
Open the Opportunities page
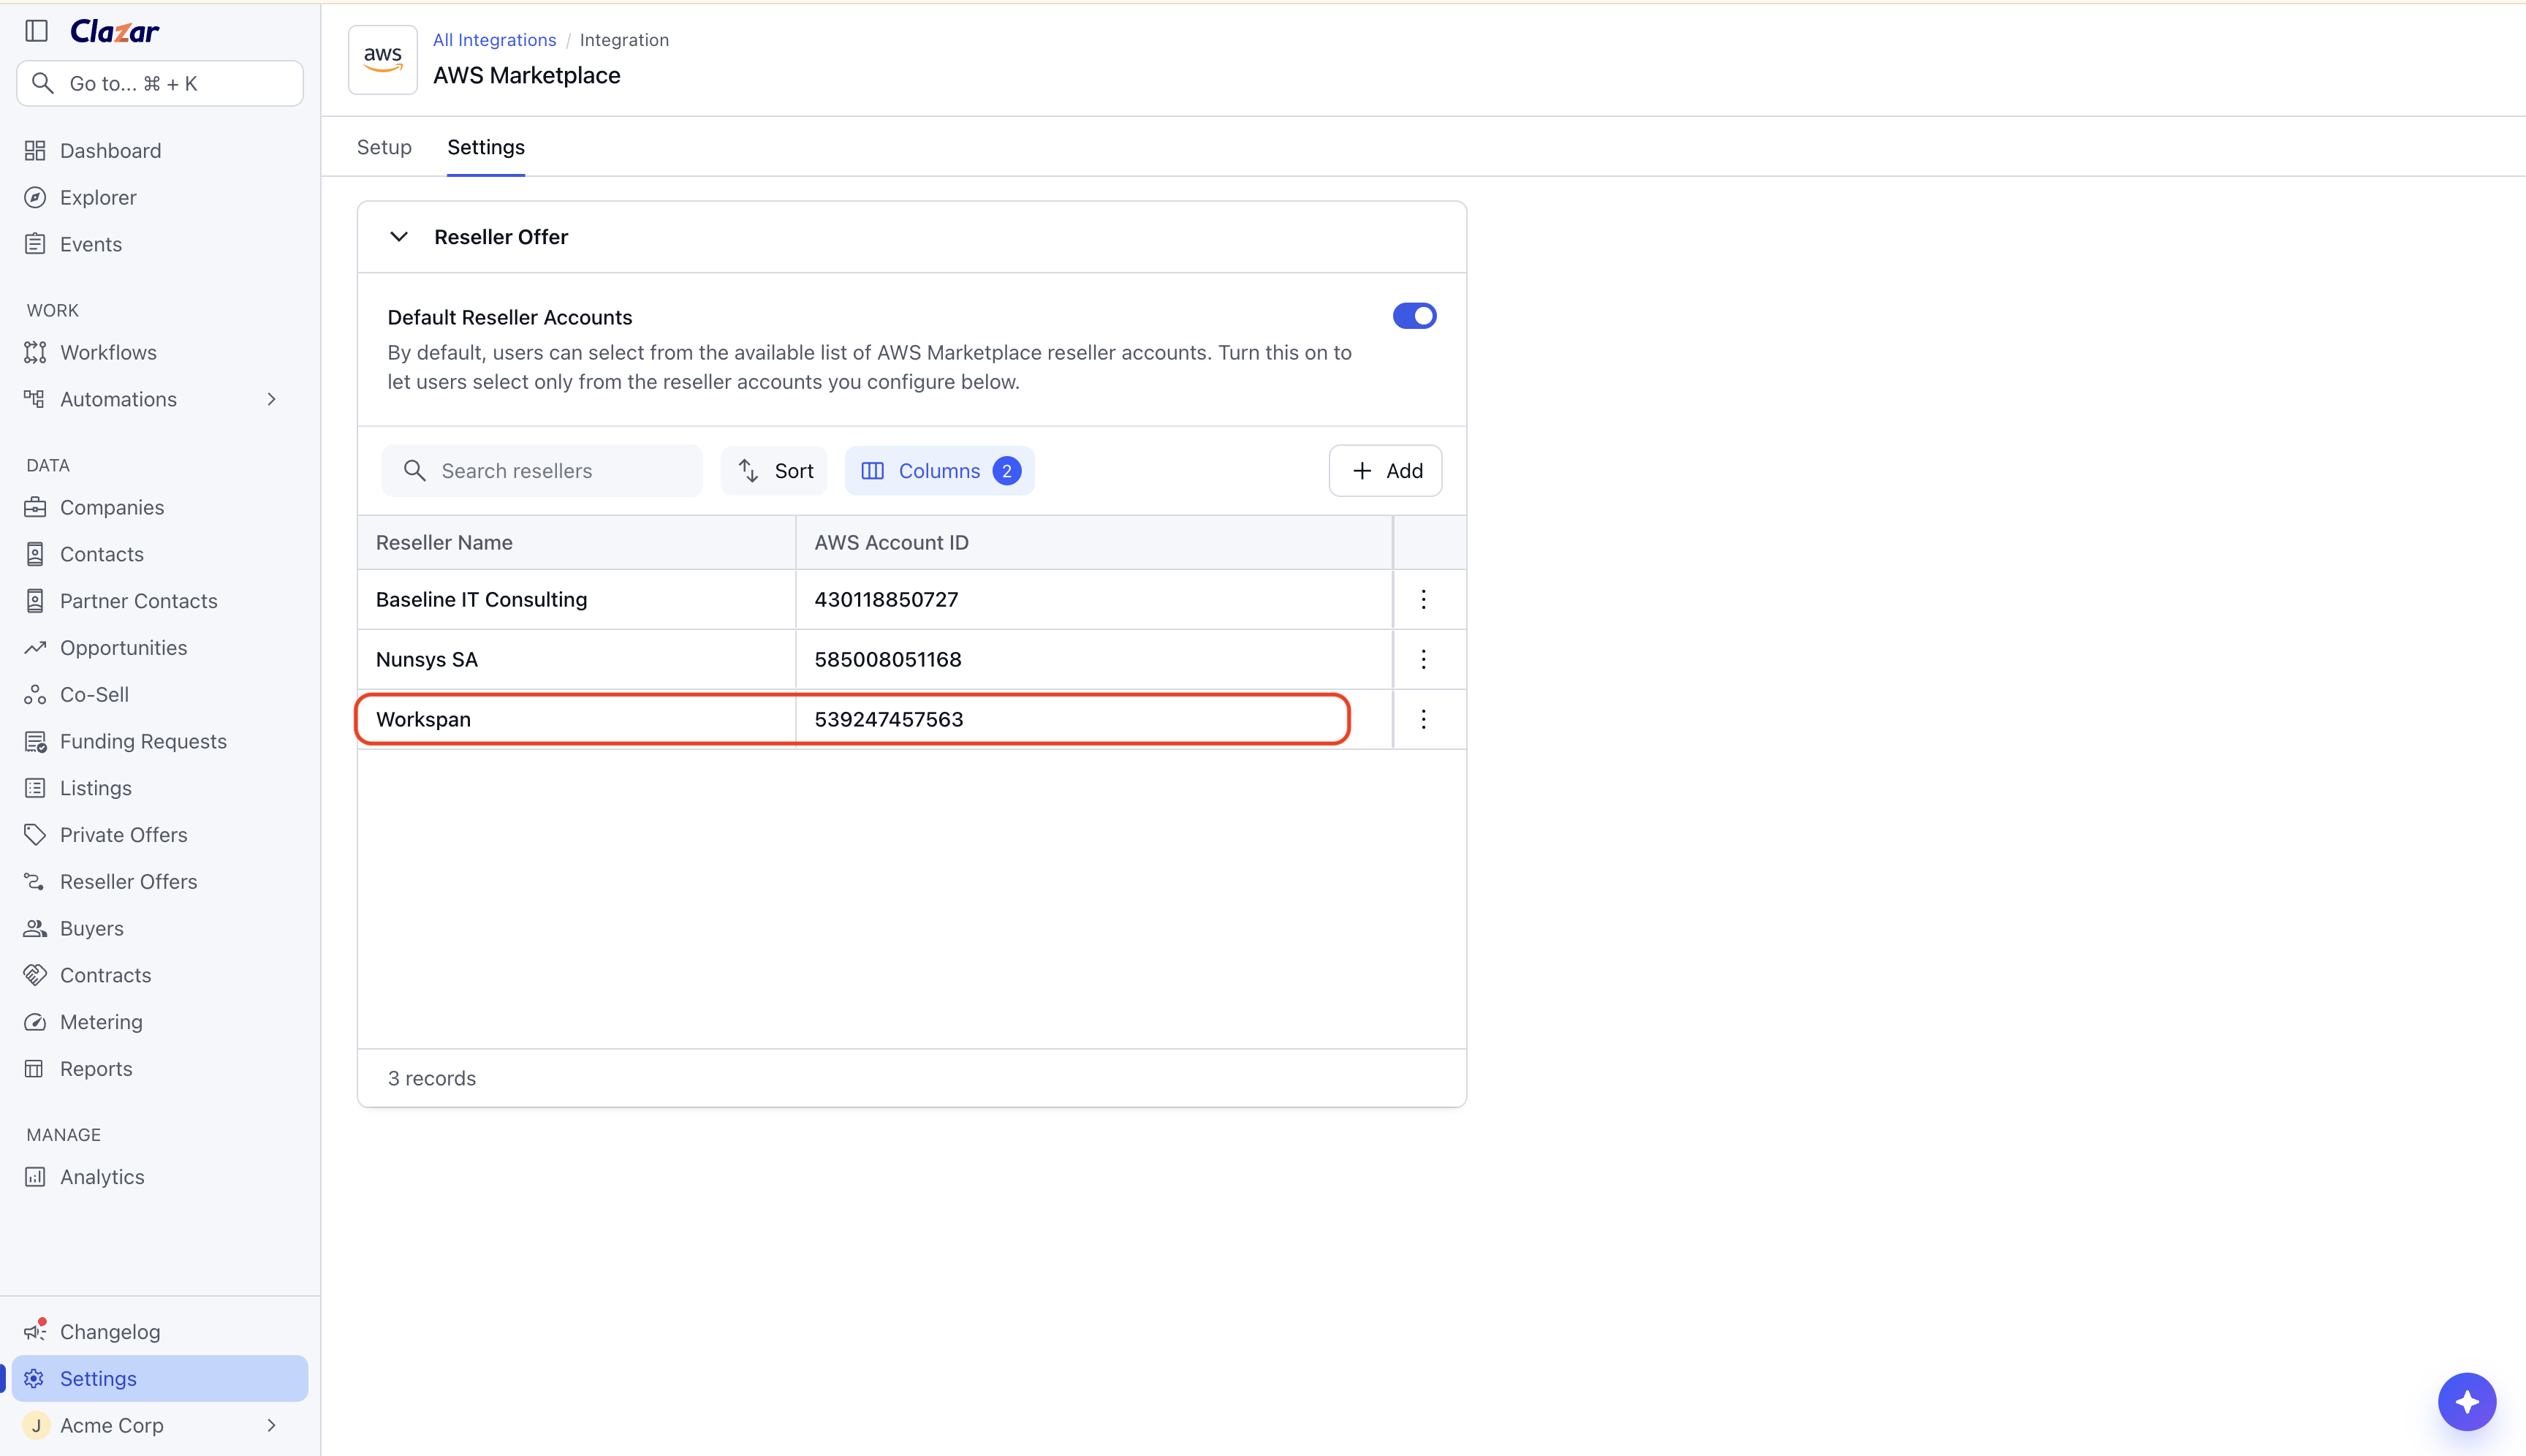click(x=123, y=648)
